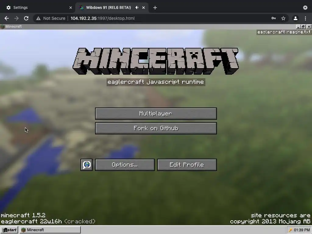312x234 pixels.
Task: Click the taskbar clock 01:39 PM
Action: [302, 230]
